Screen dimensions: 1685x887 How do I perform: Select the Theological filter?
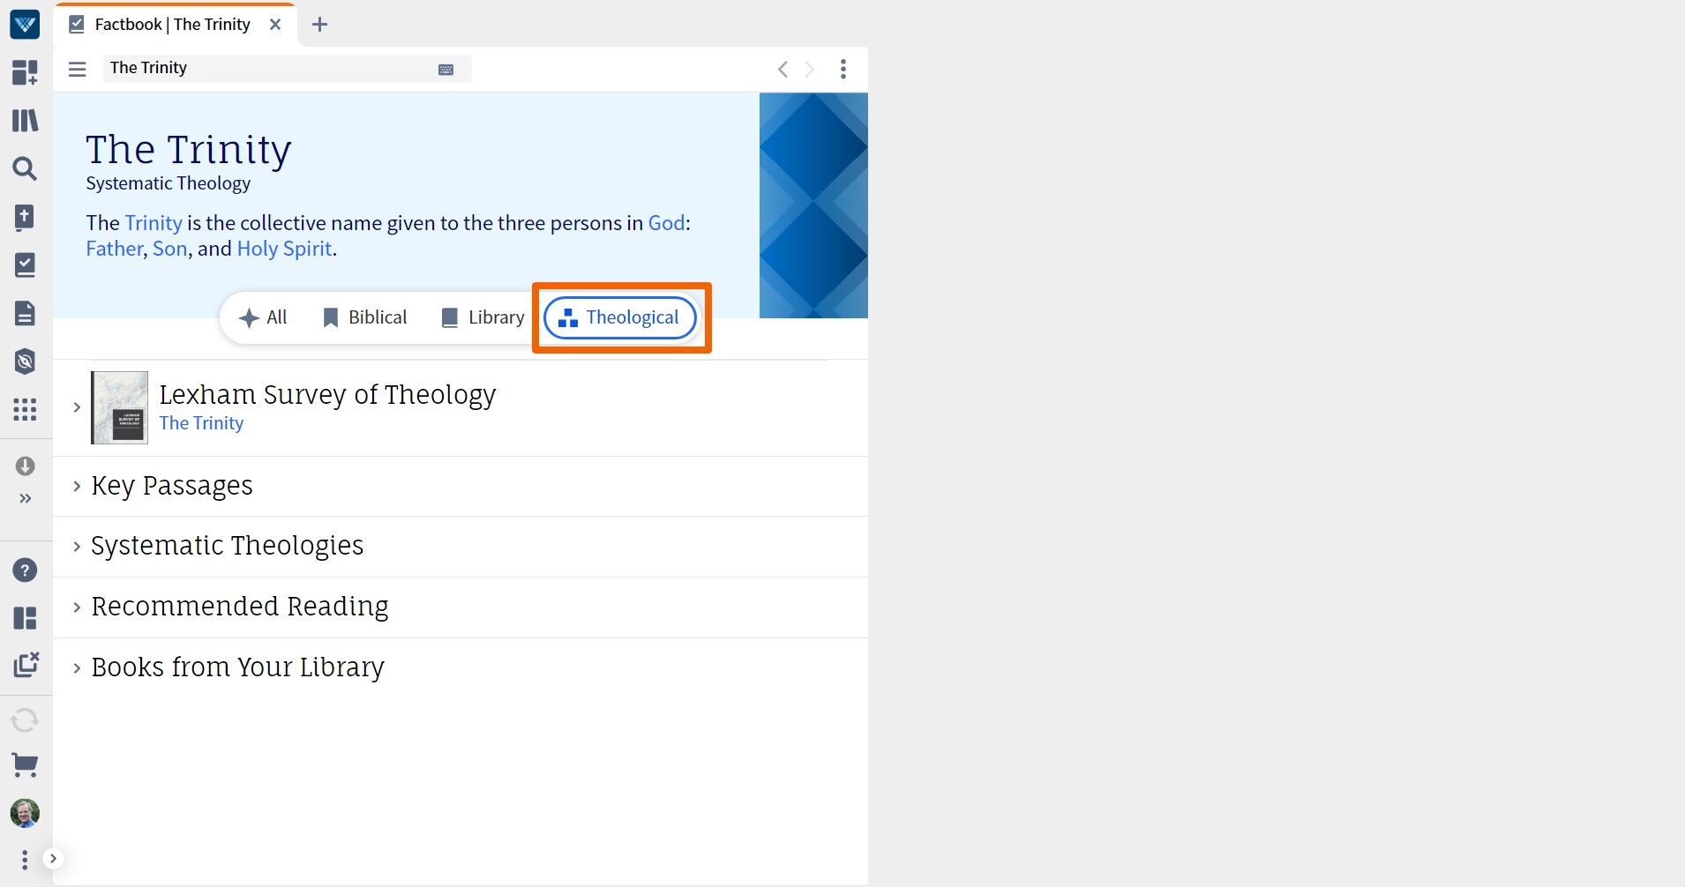point(620,317)
